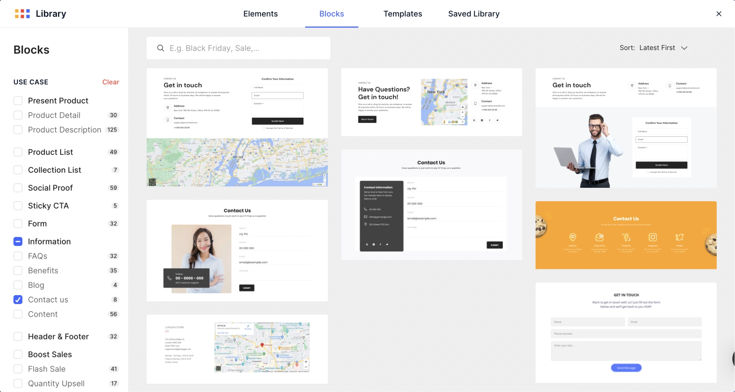Click Email icon in orange Contact Us block

[x=599, y=237]
